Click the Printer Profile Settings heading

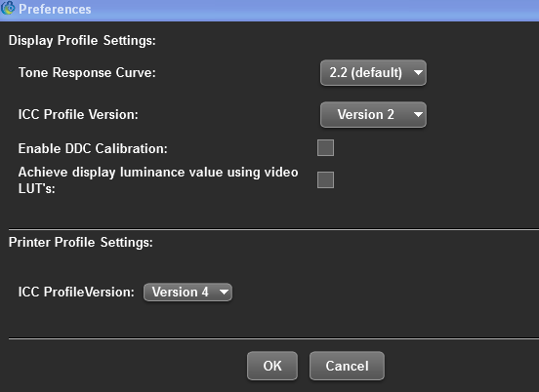coord(81,243)
